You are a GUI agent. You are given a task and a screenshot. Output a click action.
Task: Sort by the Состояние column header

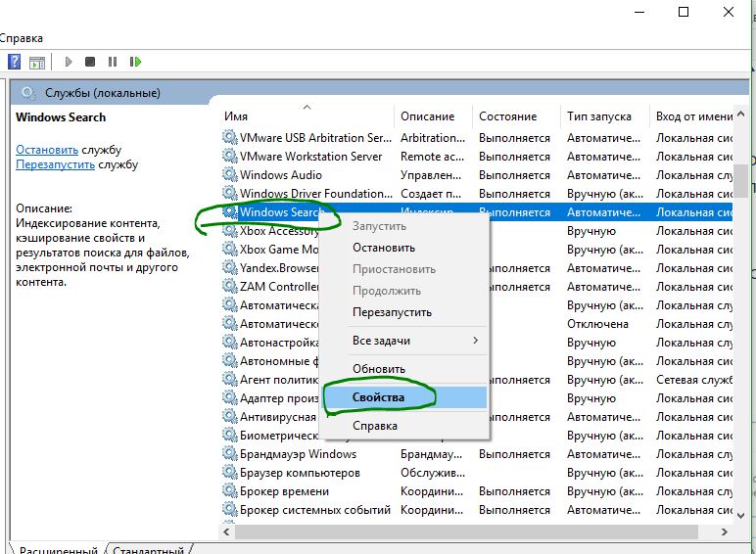[516, 116]
